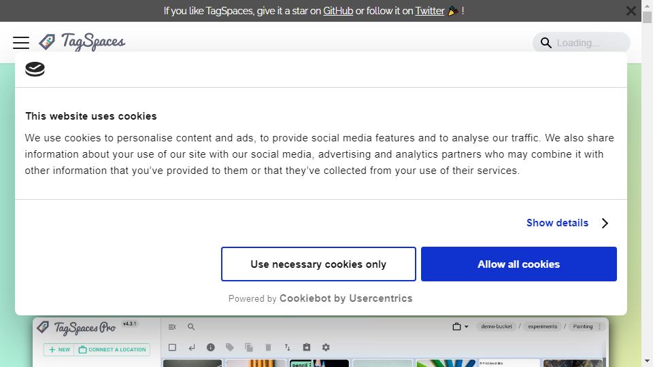The width and height of the screenshot is (653, 367).
Task: Click the info properties icon in app toolbar
Action: coord(211,347)
